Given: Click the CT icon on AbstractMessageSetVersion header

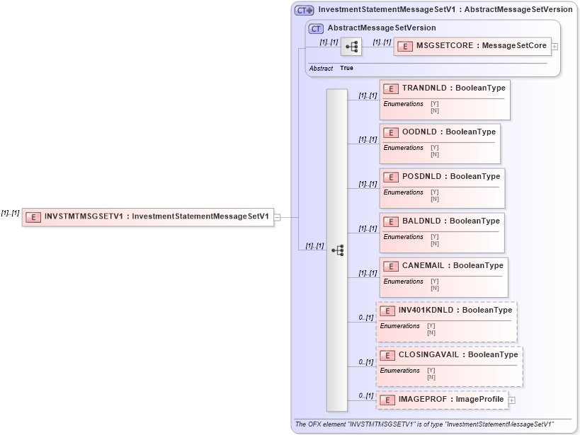Looking at the screenshot, I should click(314, 28).
